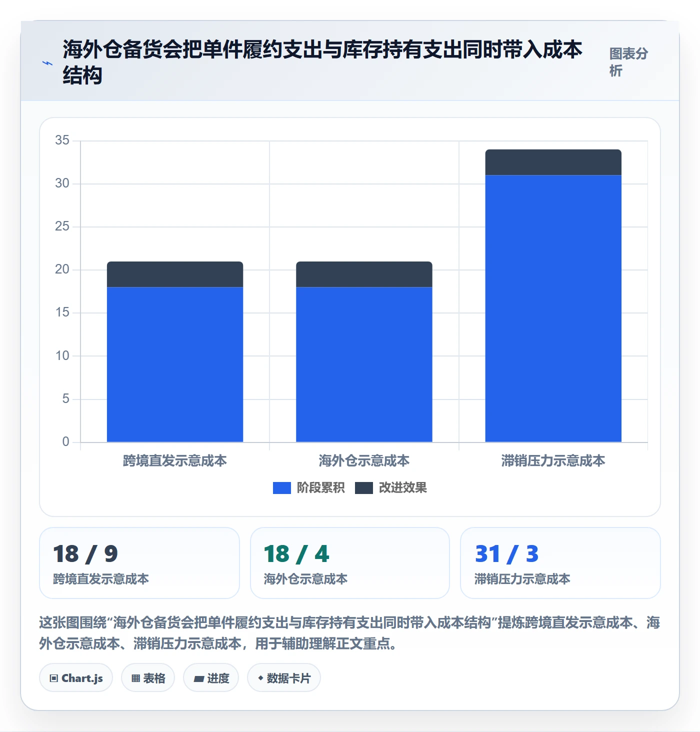Click the y-axis value 0
This screenshot has width=700, height=732.
pyautogui.click(x=66, y=441)
